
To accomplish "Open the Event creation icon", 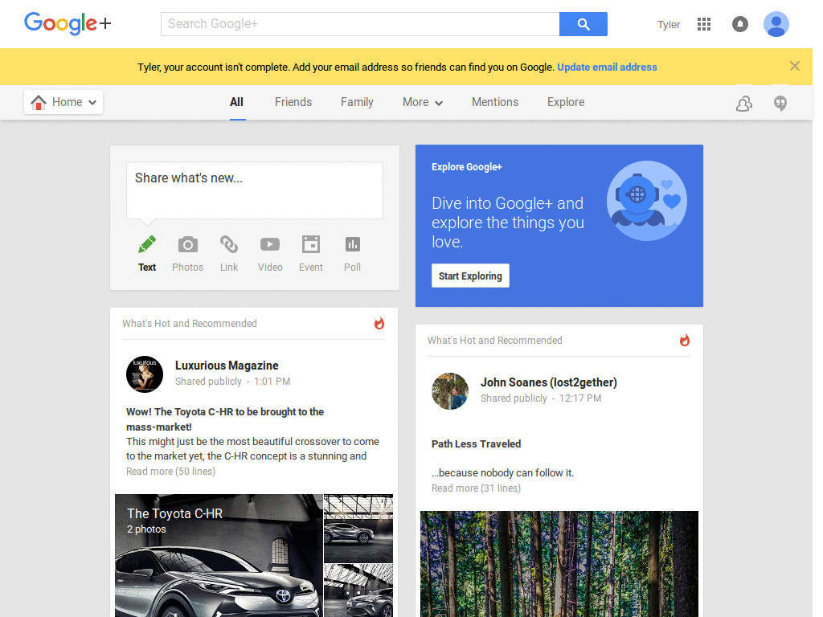I will (310, 245).
